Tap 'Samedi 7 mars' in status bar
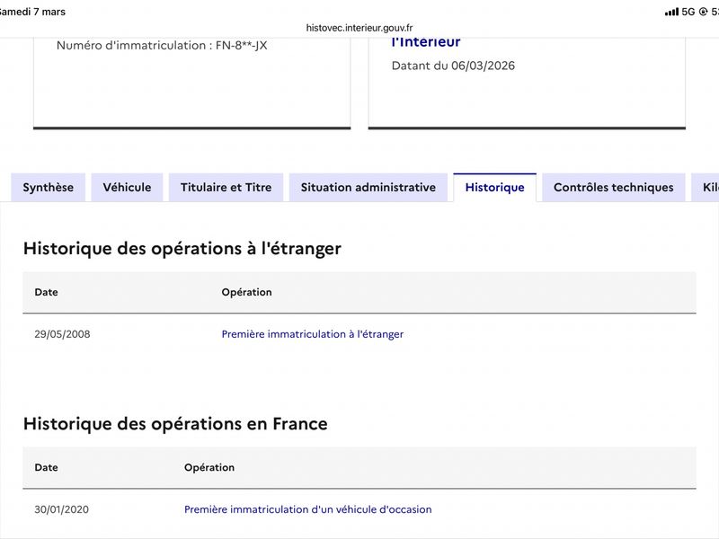 click(x=33, y=12)
